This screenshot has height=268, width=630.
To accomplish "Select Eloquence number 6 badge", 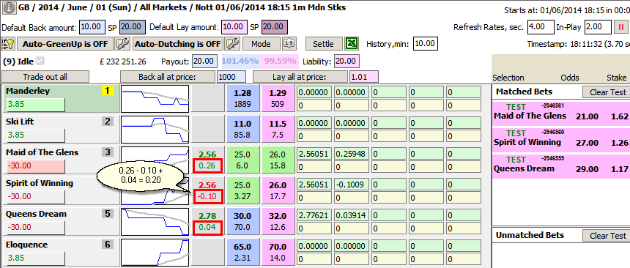I will click(x=107, y=245).
